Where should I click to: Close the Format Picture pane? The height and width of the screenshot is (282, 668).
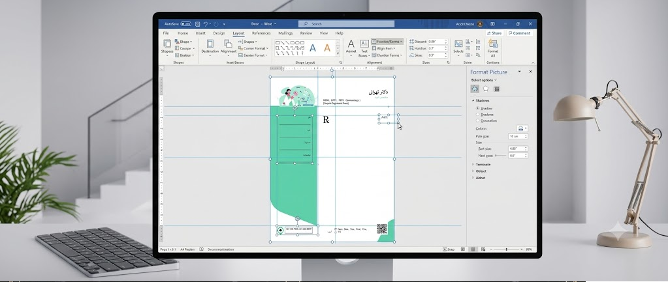(530, 72)
